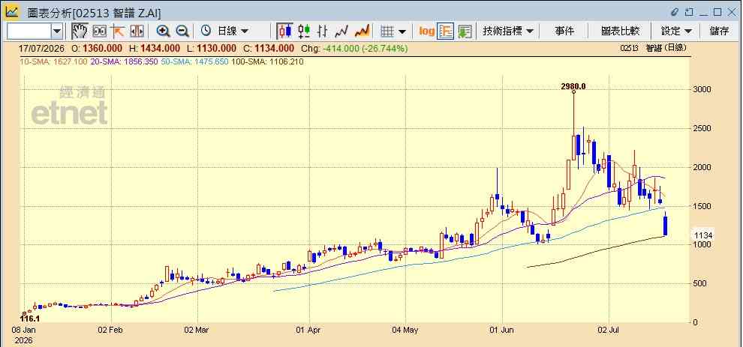Click the 事件 button
Image resolution: width=743 pixels, height=347 pixels.
(564, 31)
